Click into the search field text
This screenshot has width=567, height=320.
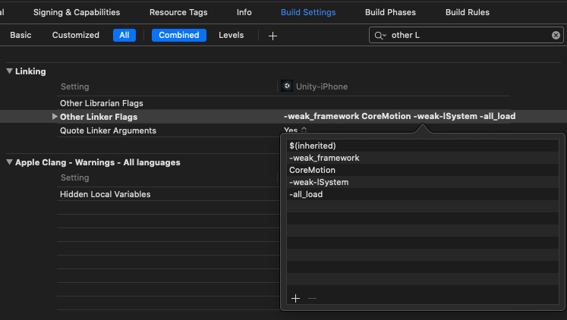463,36
